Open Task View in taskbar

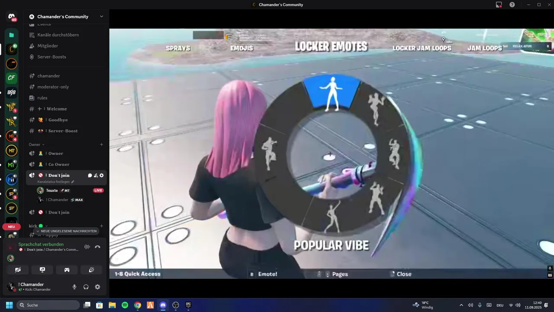pyautogui.click(x=87, y=305)
